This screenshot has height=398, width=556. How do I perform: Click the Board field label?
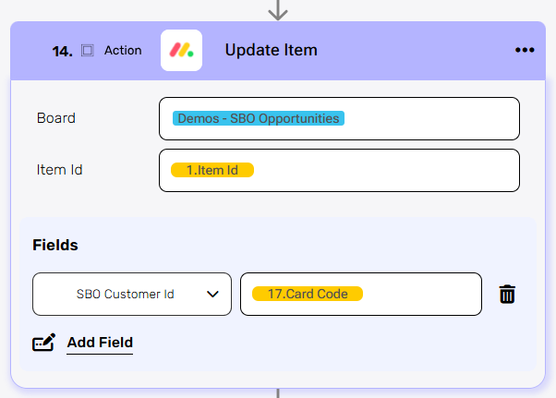coord(56,118)
